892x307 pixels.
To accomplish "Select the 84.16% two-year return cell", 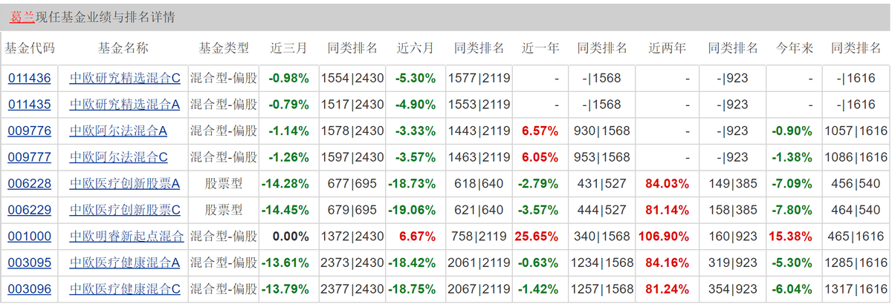I will (x=667, y=263).
